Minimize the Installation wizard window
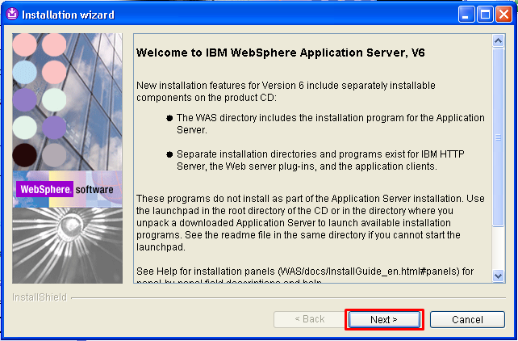Viewport: 518px width, 341px height. pyautogui.click(x=466, y=15)
